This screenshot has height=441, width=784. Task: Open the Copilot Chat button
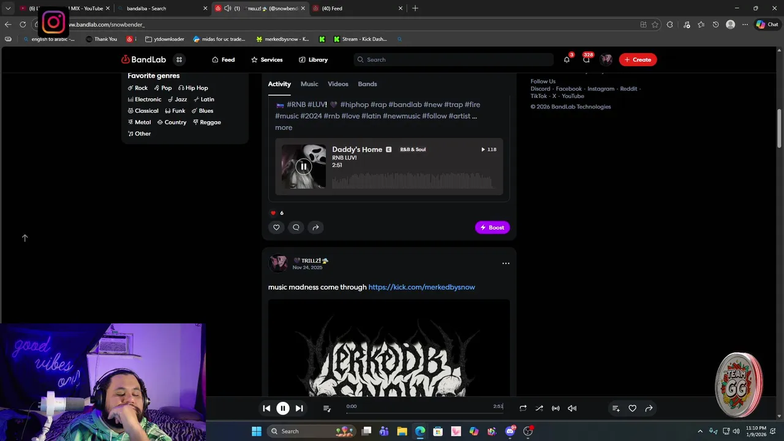click(x=767, y=24)
